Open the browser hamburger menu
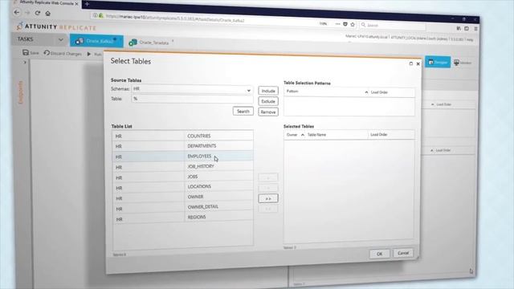This screenshot has width=514, height=289. tap(475, 29)
